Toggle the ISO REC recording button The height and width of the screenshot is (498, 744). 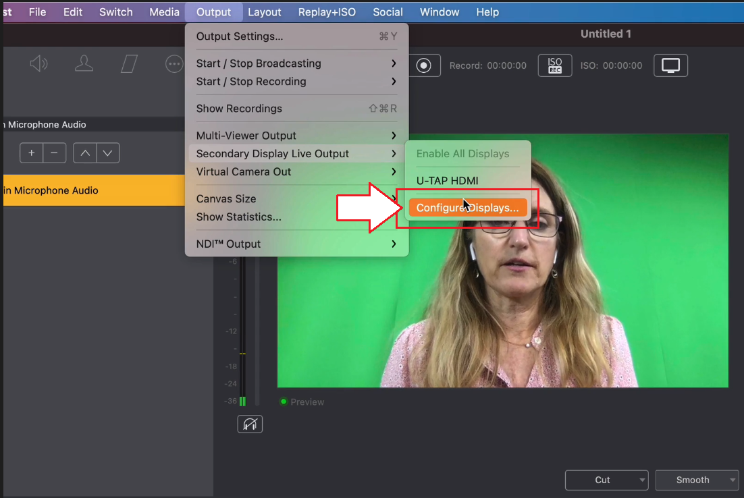pos(555,65)
